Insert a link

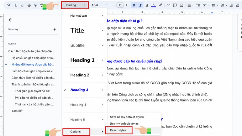pyautogui.click(x=168, y=5)
